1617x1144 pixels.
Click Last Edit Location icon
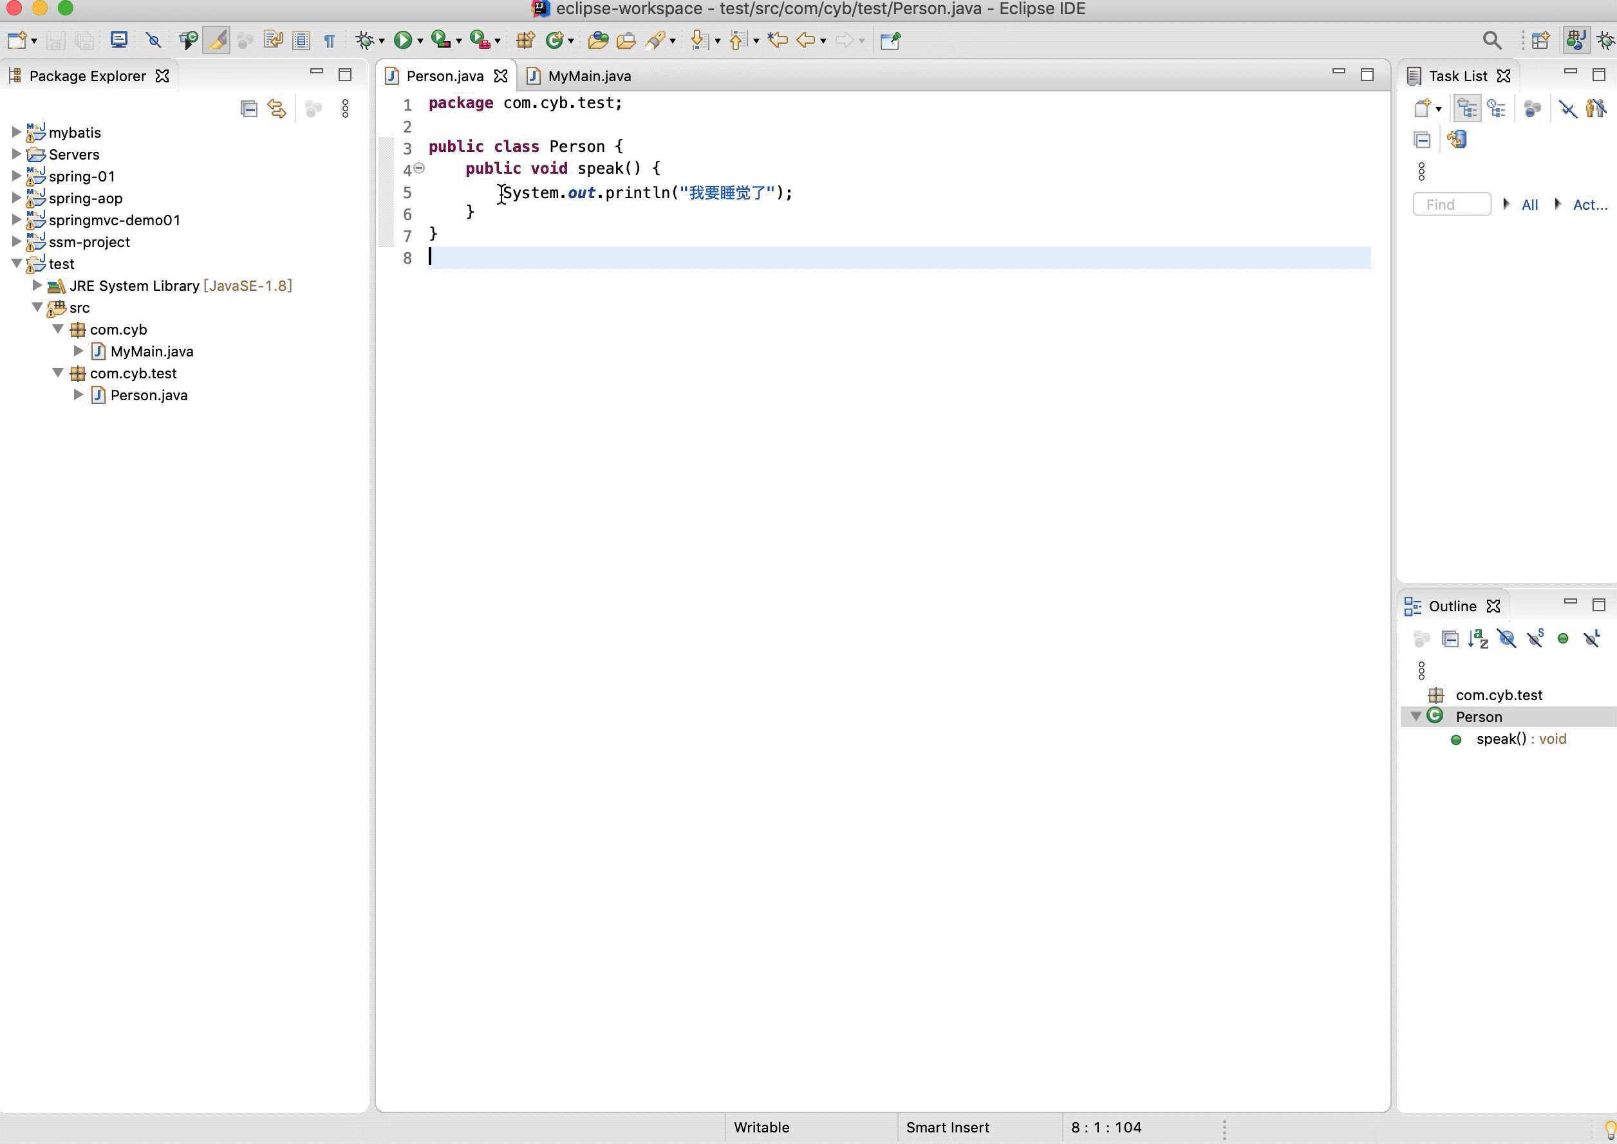[x=777, y=40]
